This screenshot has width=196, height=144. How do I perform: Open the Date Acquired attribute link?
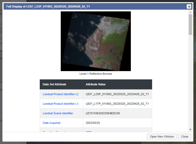[51, 123]
